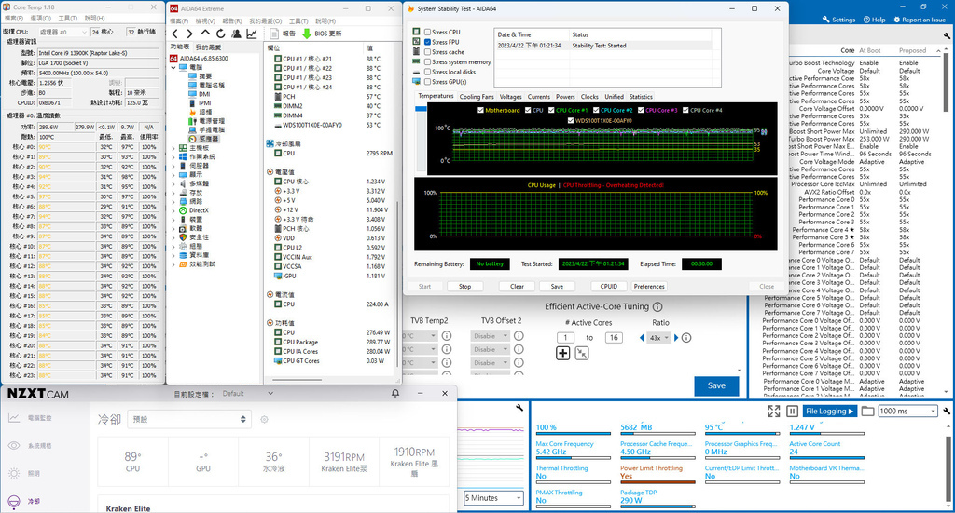This screenshot has height=513, width=955.
Task: Click the report page icon in AIDA64
Action: [274, 34]
